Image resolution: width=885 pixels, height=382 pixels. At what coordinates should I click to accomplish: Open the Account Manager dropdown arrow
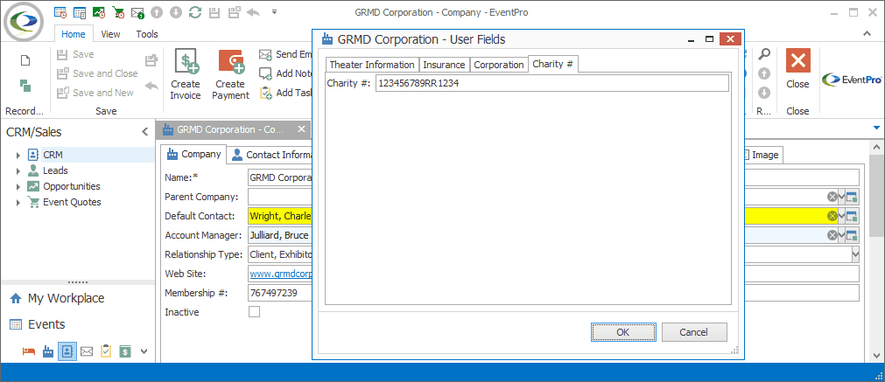click(x=841, y=235)
